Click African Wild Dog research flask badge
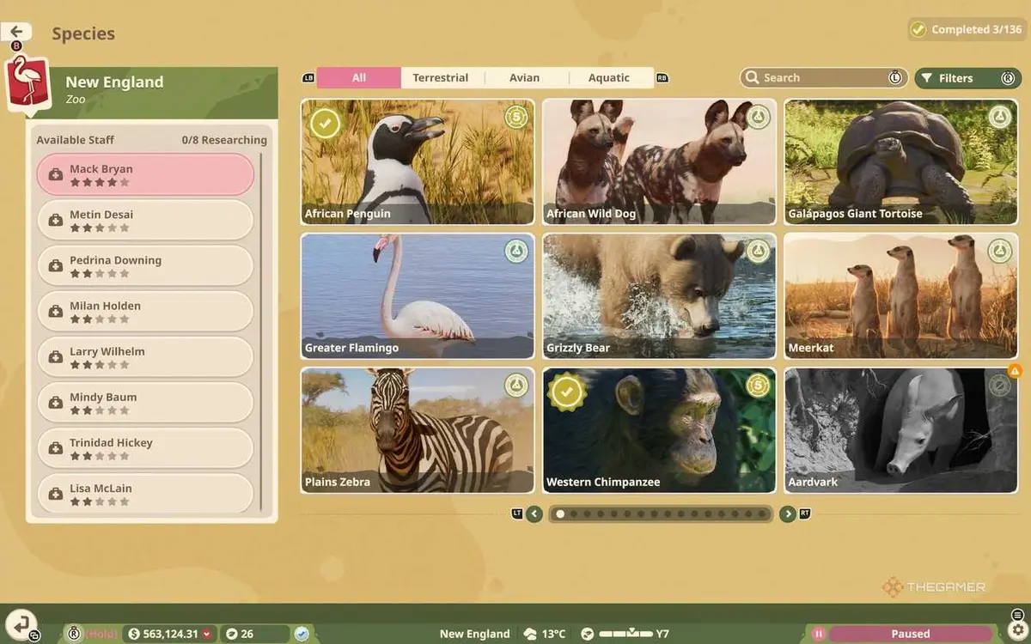The width and height of the screenshot is (1031, 644). [758, 117]
